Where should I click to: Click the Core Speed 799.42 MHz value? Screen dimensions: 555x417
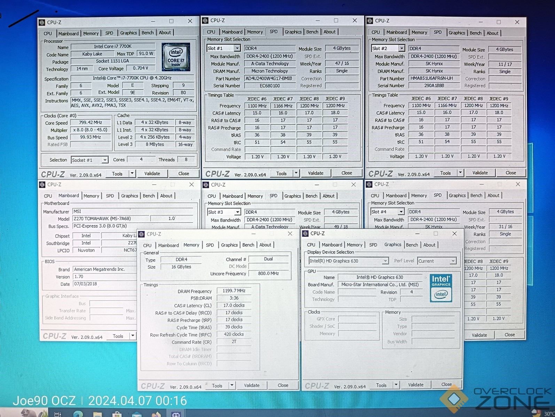tap(91, 122)
